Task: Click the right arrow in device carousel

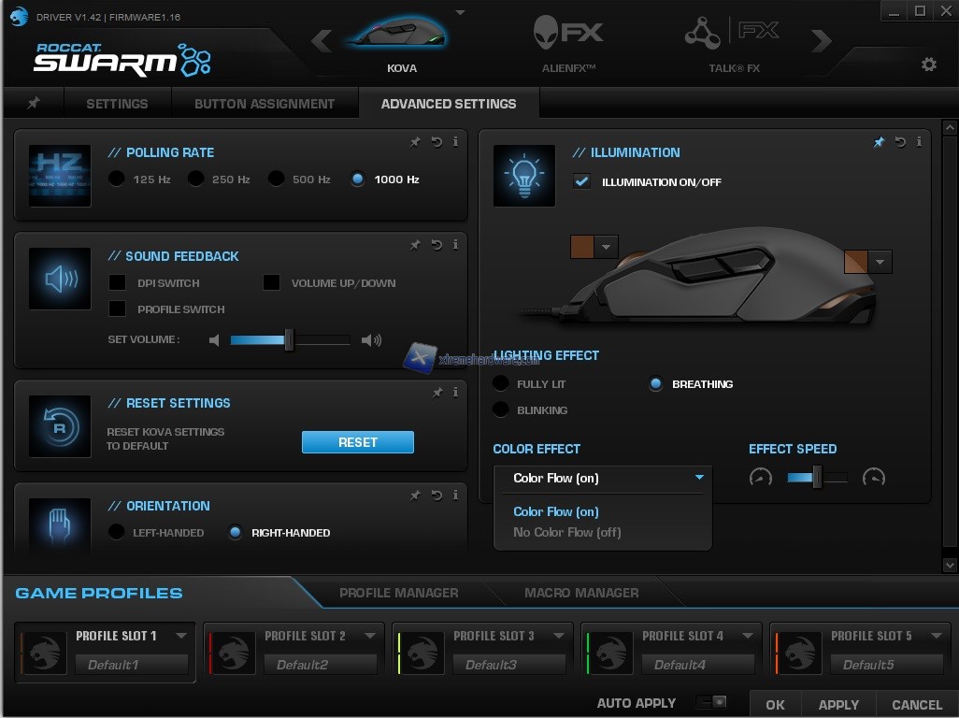Action: coord(821,40)
